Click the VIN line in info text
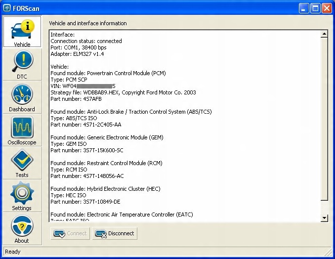Viewport: 335px width, 259px height. [83, 86]
